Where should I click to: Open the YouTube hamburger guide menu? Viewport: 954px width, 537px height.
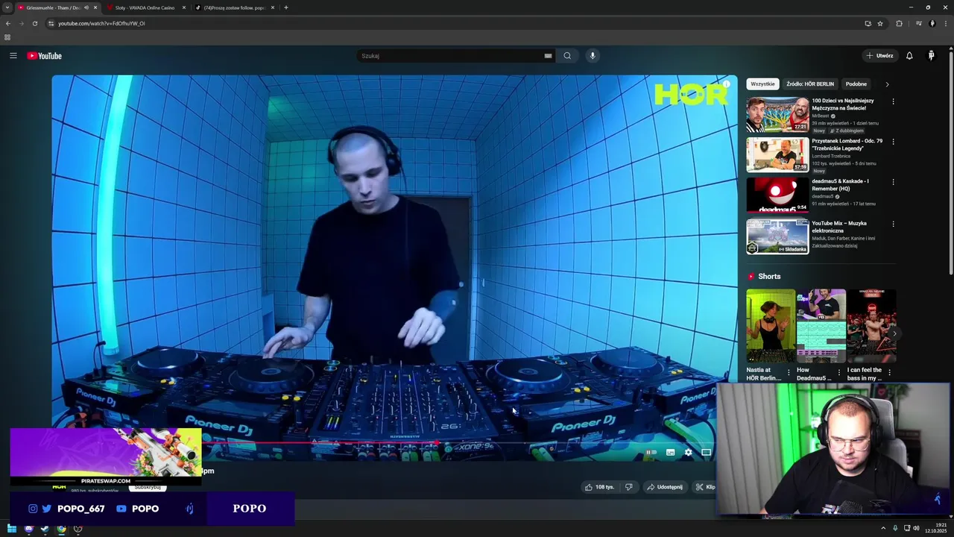[x=13, y=56]
